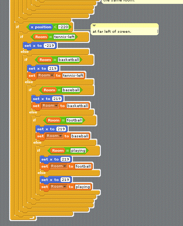Open Room dropdown in 'set Room to baseball'
The height and width of the screenshot is (226, 183).
(x=54, y=136)
